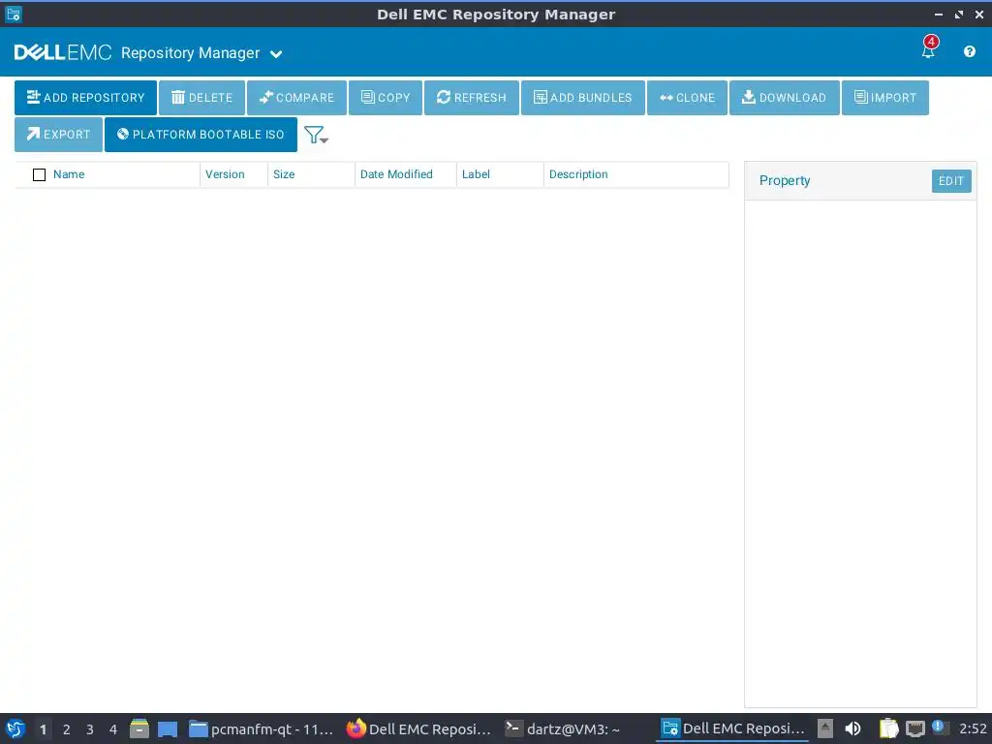
Task: Click the Import toolbar button
Action: pos(885,98)
